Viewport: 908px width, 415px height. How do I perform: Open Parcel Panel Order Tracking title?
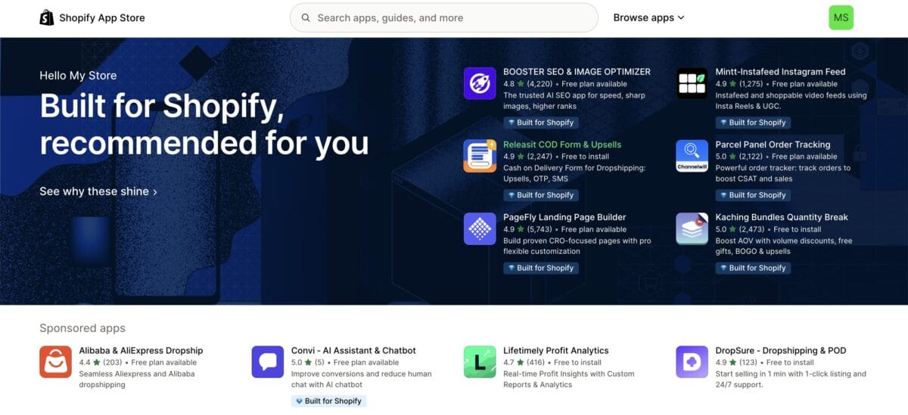773,144
